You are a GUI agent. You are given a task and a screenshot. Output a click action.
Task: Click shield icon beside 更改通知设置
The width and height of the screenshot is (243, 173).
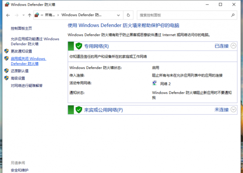click(6, 51)
